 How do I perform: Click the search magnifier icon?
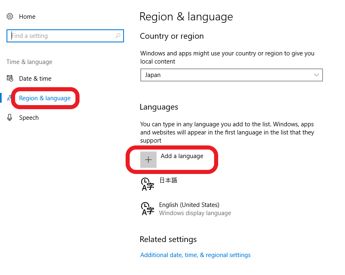118,35
